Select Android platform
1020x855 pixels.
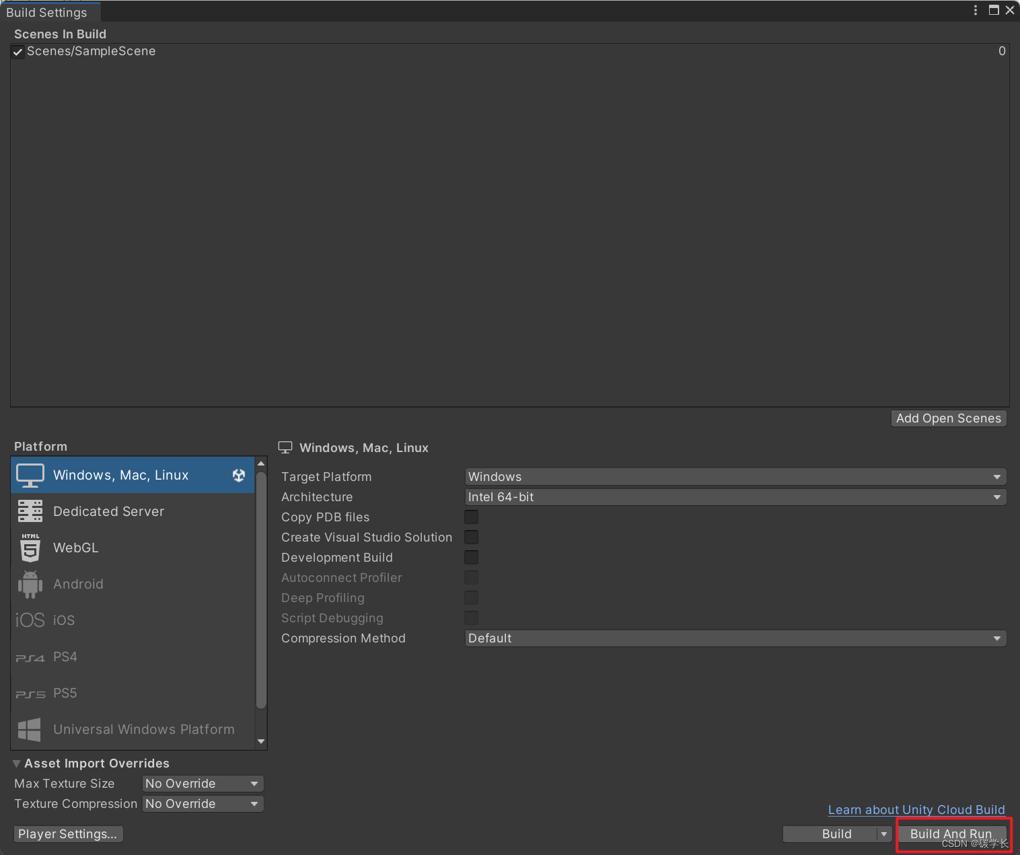[x=133, y=584]
